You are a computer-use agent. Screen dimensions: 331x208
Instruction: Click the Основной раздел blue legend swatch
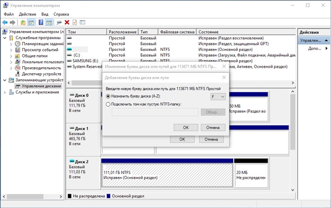[x=109, y=196]
